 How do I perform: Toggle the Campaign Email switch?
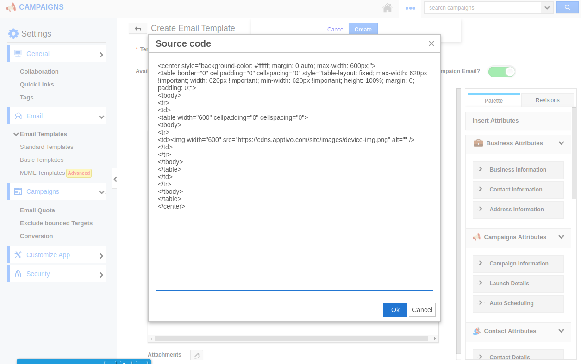(x=502, y=72)
